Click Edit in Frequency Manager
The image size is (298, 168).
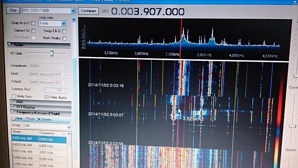click(30, 119)
